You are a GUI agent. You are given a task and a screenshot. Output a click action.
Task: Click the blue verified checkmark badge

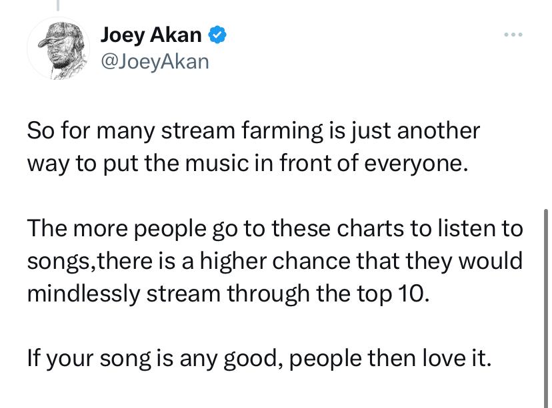[217, 35]
